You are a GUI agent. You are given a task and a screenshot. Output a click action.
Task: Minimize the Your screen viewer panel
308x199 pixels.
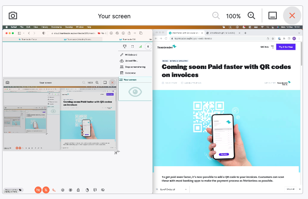[x=273, y=16]
